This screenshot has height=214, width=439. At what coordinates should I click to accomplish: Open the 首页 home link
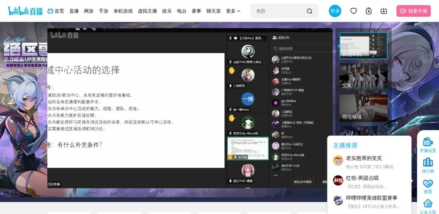[56, 11]
